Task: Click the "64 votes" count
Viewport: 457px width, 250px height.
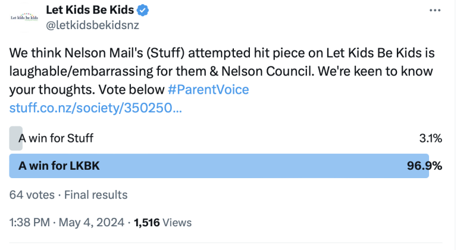Action: point(32,195)
